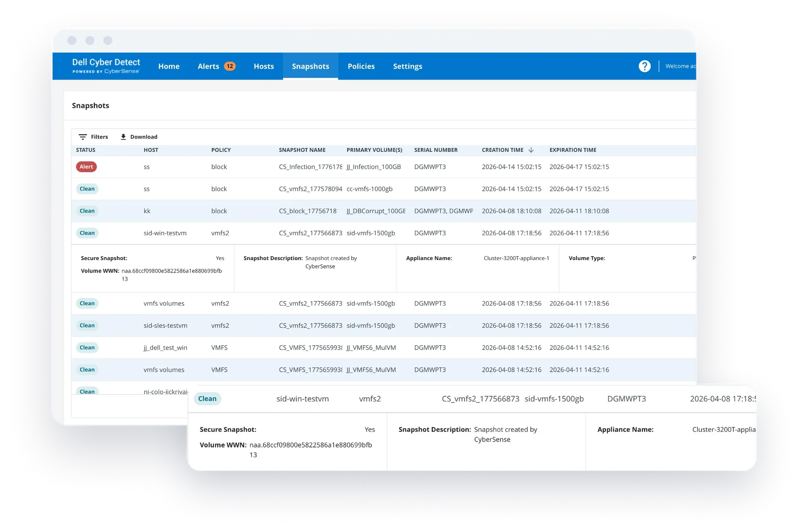Click the red Alert status badge

click(86, 167)
